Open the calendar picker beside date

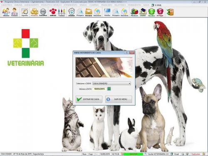tap(109, 89)
